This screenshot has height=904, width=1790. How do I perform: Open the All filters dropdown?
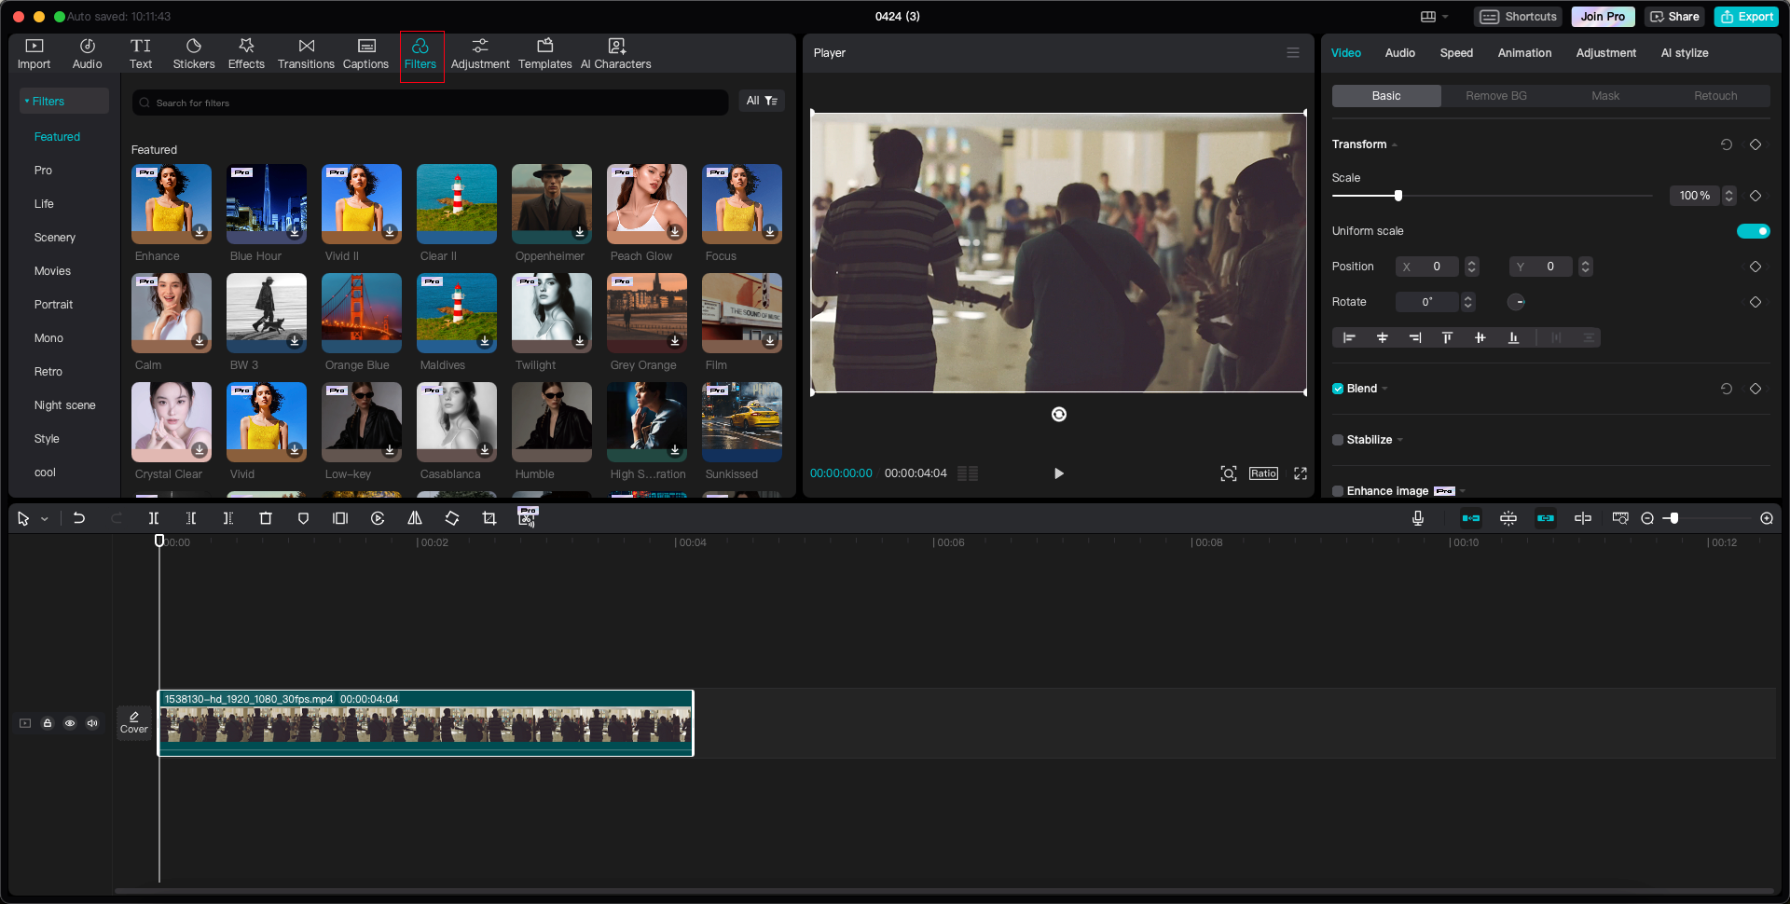[x=762, y=101]
